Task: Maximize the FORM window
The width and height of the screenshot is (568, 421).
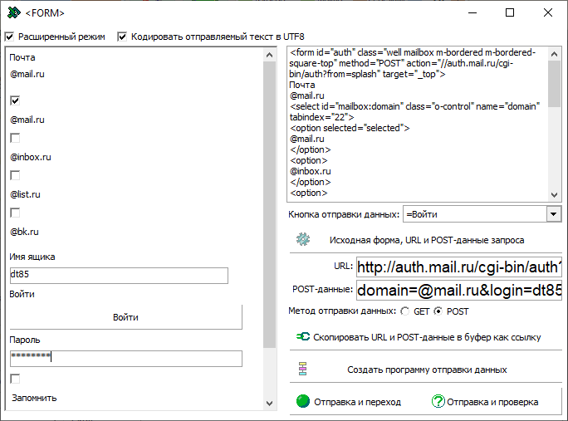Action: 510,12
